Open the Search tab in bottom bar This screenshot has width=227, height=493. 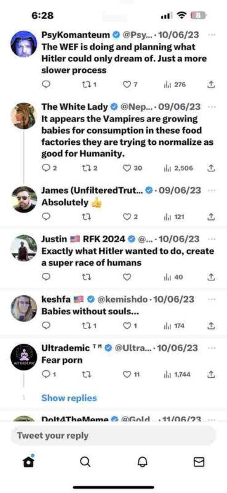click(85, 462)
